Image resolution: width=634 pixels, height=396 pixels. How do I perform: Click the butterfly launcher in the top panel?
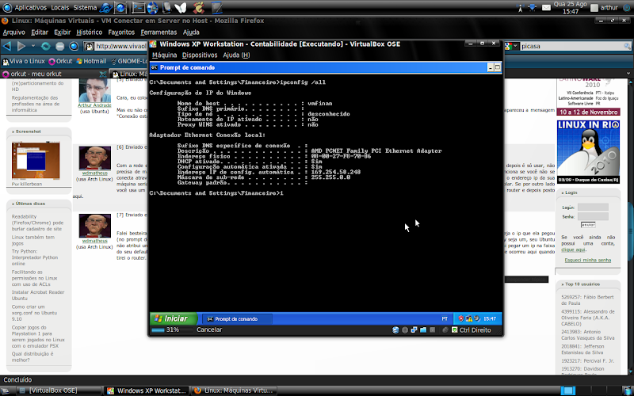[181, 7]
